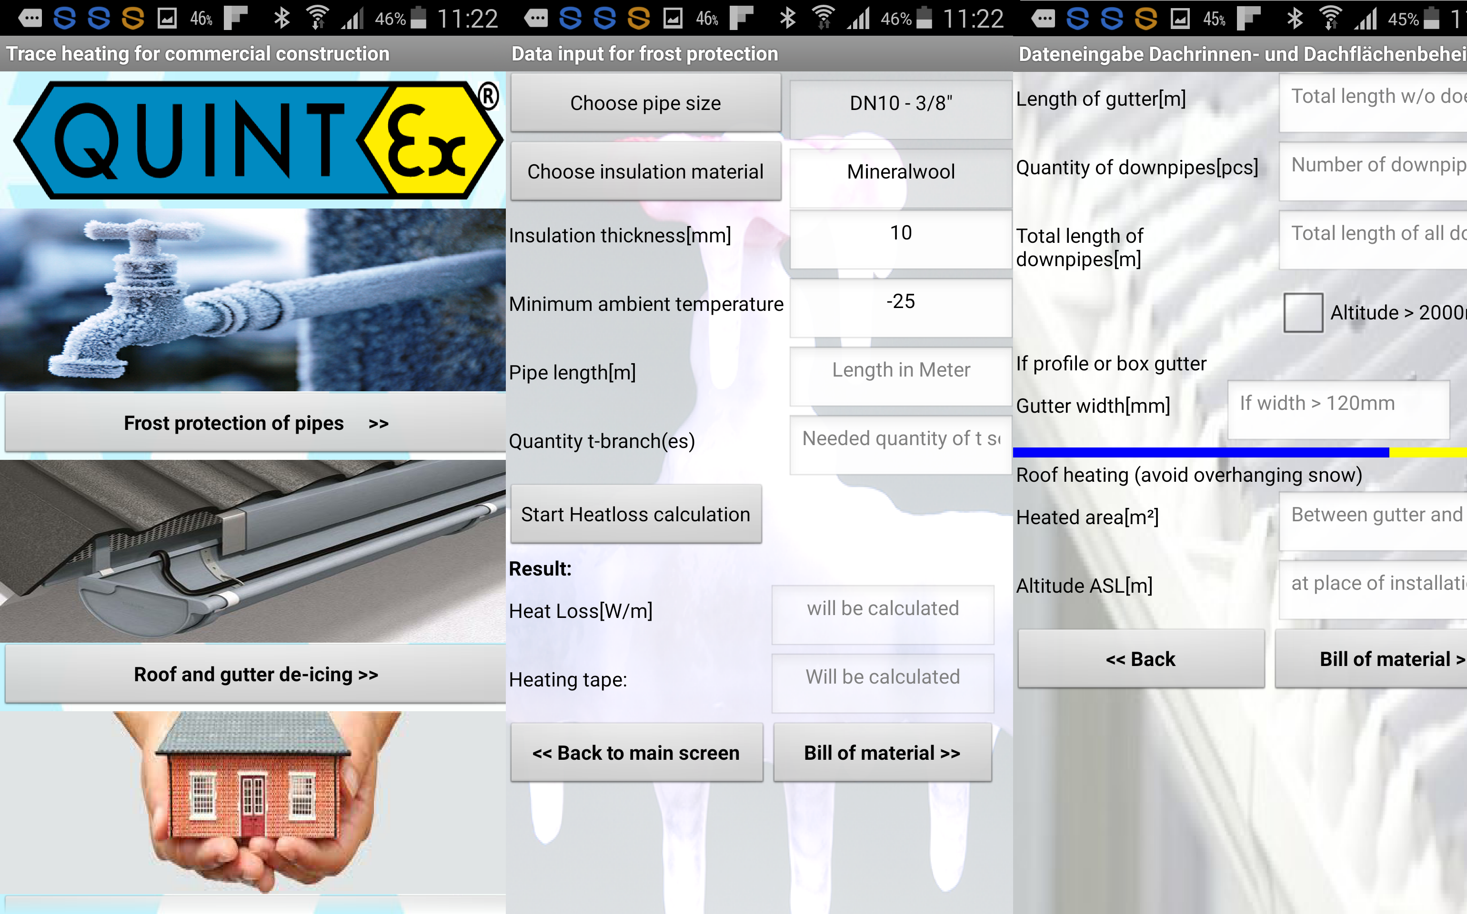Go back to main screen
Screen dimensions: 1467x914
click(x=636, y=752)
